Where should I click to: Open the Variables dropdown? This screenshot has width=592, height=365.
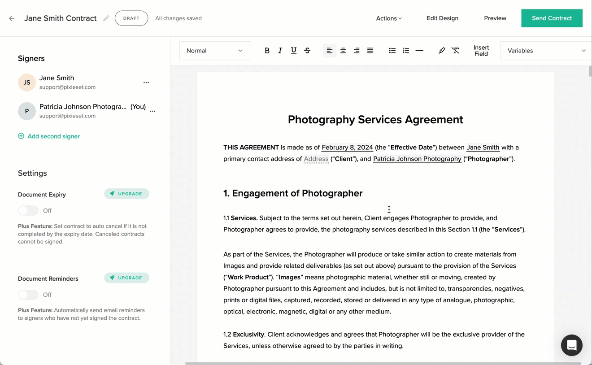(x=545, y=50)
